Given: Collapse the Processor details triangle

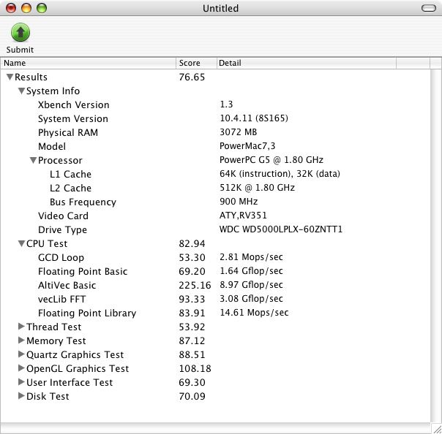Looking at the screenshot, I should pos(33,160).
